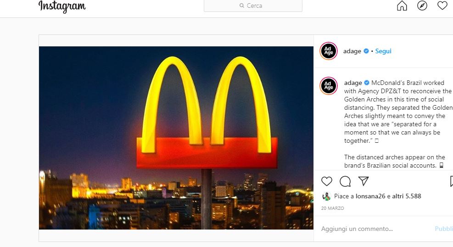Focus the Cerca search field
Image resolution: width=453 pixels, height=247 pixels.
pos(253,6)
